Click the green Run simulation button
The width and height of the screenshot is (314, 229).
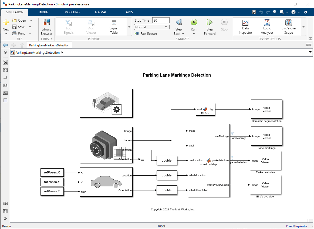(194, 22)
